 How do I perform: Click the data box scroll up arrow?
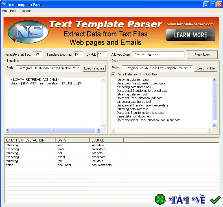coord(215,80)
